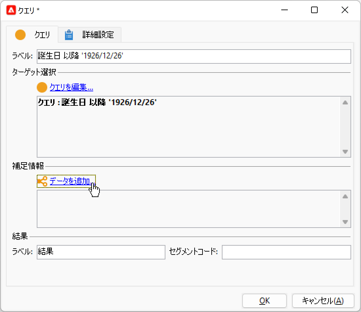The width and height of the screenshot is (361, 312).
Task: Click the query preview area showing クエリ：誕生日 以降
Action: click(x=187, y=126)
